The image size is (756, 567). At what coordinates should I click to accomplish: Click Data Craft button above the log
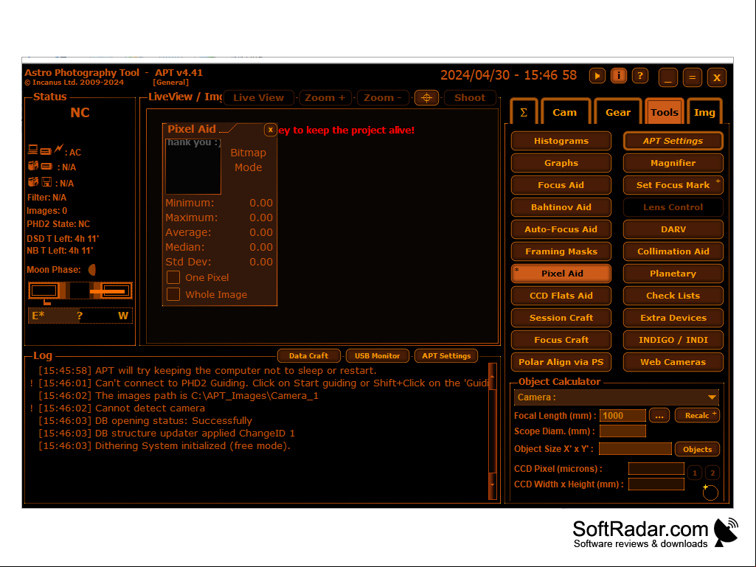pyautogui.click(x=308, y=356)
